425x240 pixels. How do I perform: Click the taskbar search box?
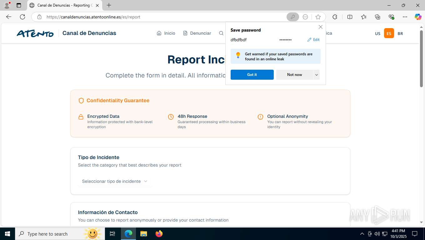(x=59, y=234)
